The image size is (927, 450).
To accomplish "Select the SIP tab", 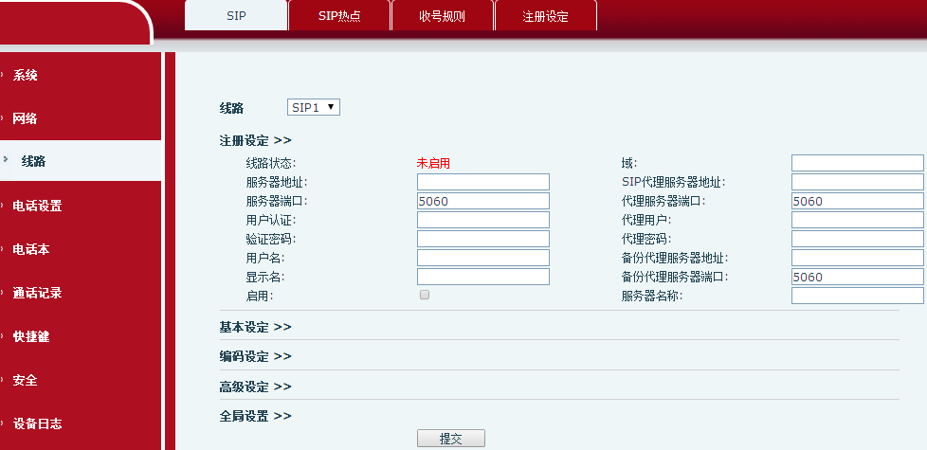I will coord(236,16).
